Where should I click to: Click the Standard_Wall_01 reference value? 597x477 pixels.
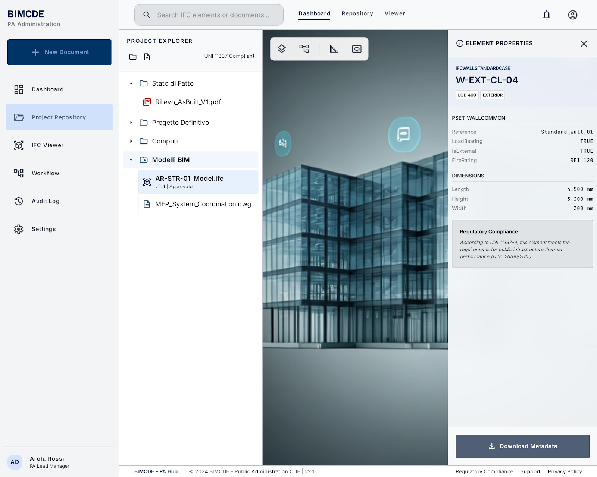click(x=567, y=132)
